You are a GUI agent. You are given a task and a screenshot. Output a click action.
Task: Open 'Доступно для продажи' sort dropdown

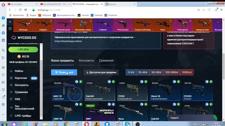(101, 72)
